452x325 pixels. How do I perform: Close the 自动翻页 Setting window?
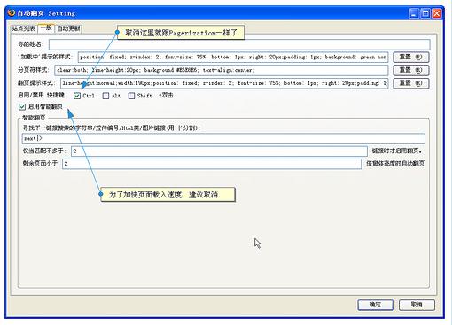click(437, 13)
